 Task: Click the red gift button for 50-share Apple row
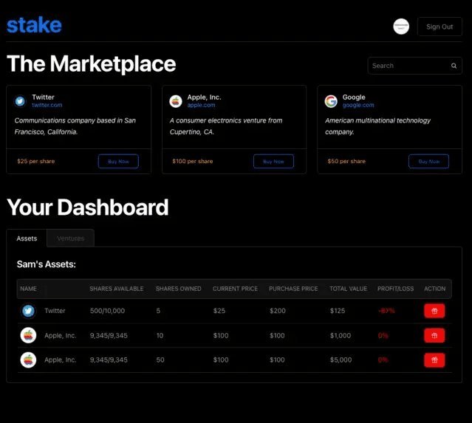click(434, 360)
